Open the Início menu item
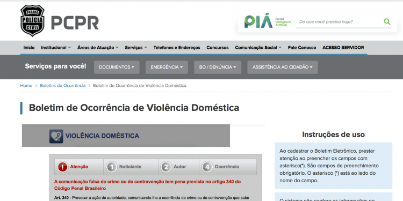The height and width of the screenshot is (201, 403). (x=29, y=47)
